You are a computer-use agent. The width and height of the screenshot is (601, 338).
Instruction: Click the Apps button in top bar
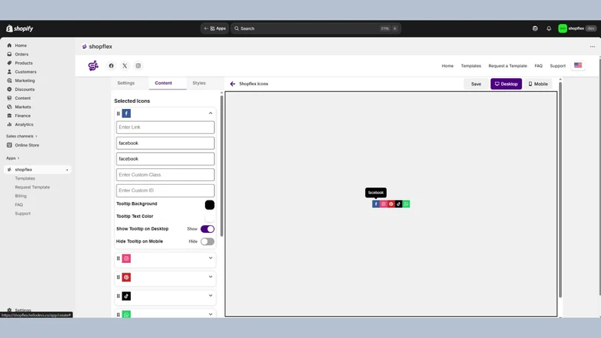pos(215,29)
